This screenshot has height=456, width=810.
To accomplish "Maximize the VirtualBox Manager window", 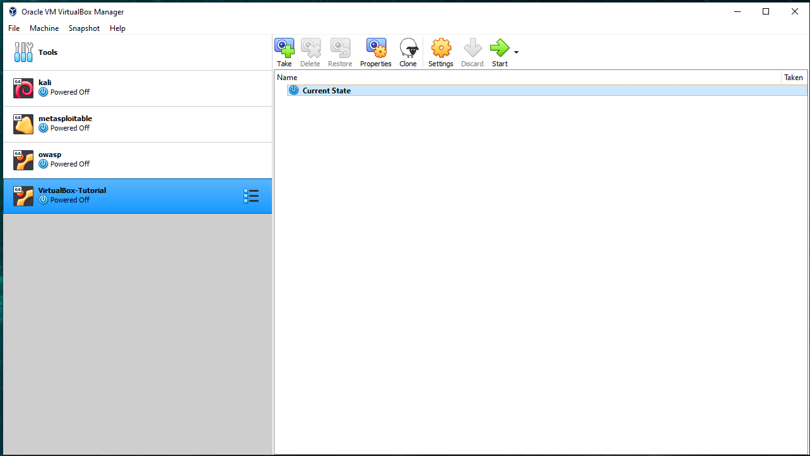I will tap(766, 11).
